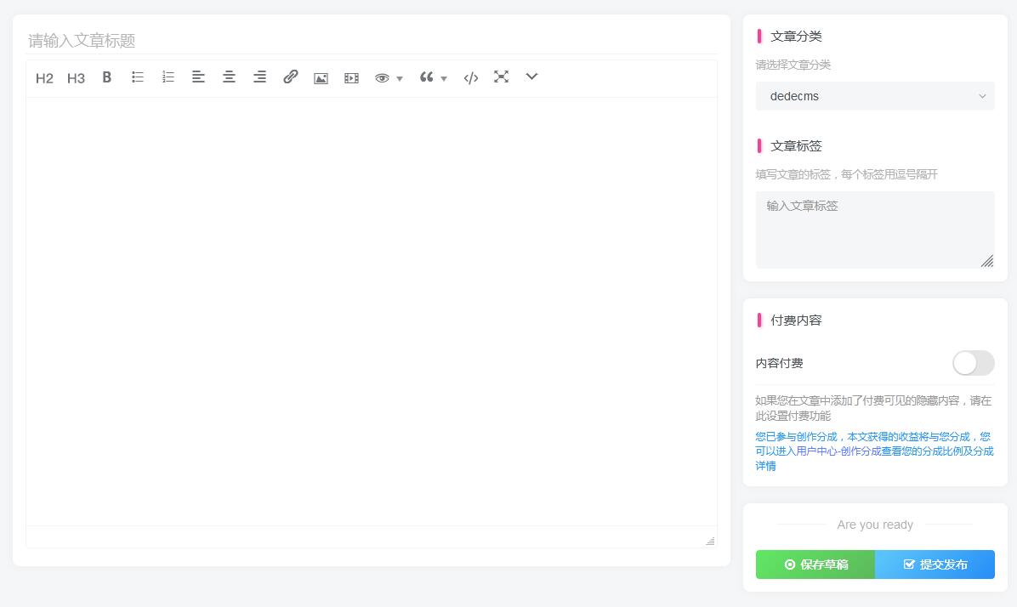Apply an H2 heading in the editor
1017x607 pixels.
(x=44, y=77)
